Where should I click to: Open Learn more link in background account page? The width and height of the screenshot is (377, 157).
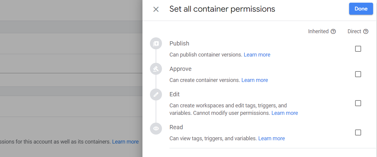(x=125, y=142)
